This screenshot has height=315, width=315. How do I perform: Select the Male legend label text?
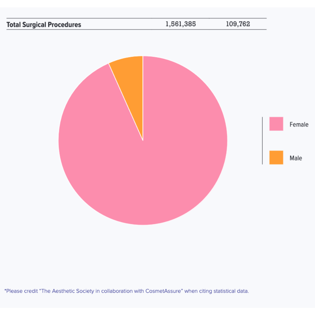296,158
